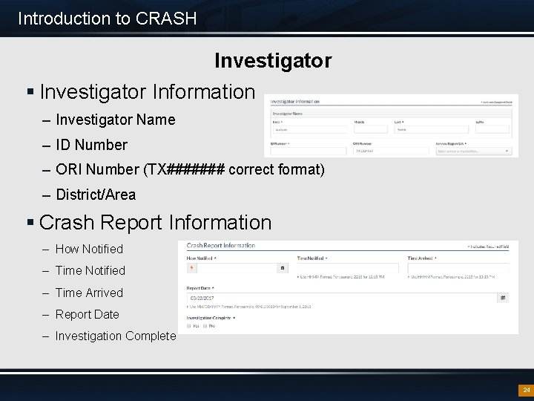Click the 'Report Date' bullet item
Viewport: 534px width, 401px height.
tap(88, 314)
